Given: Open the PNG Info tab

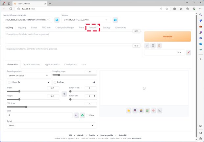Looking at the screenshot, I should 46,28.
